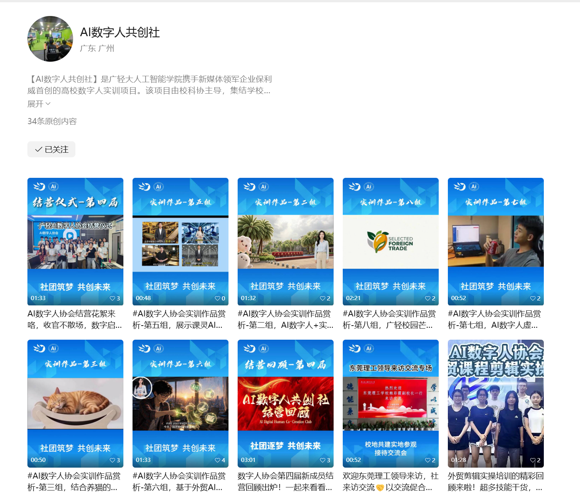Tap heart icon on 第六组 video
This screenshot has height=500, width=580.
217,460
